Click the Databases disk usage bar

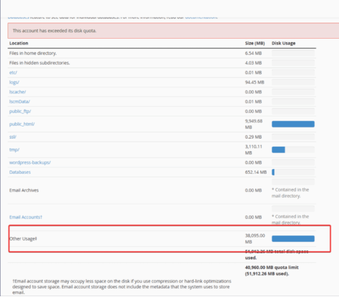[x=293, y=172]
